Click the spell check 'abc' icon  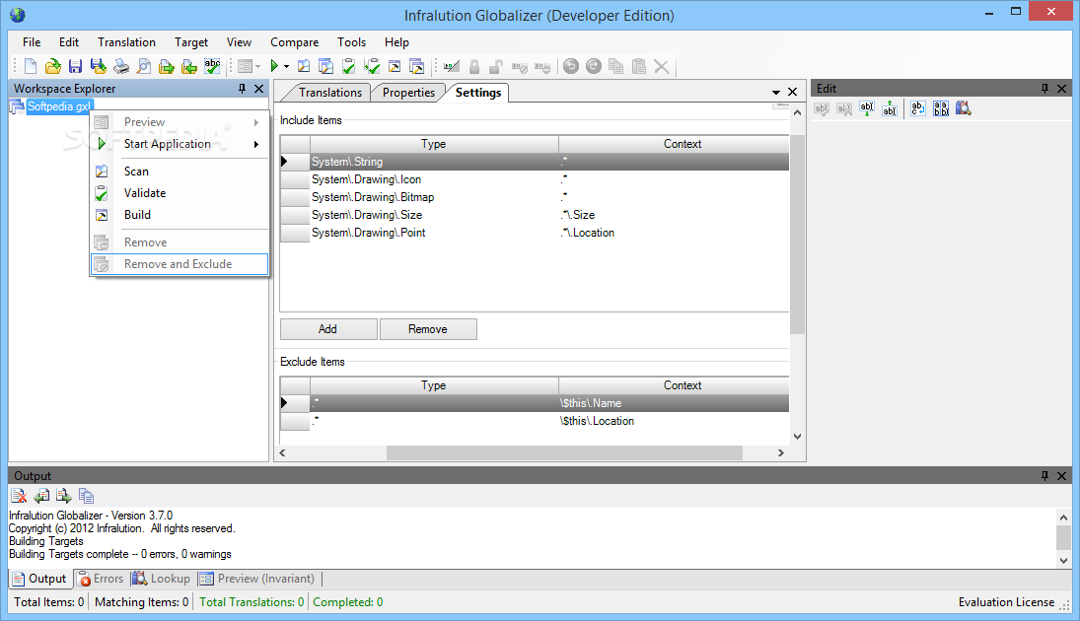212,66
